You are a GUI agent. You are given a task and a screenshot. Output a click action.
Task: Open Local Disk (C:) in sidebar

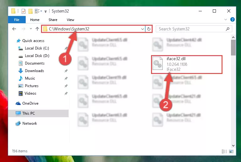(x=37, y=48)
